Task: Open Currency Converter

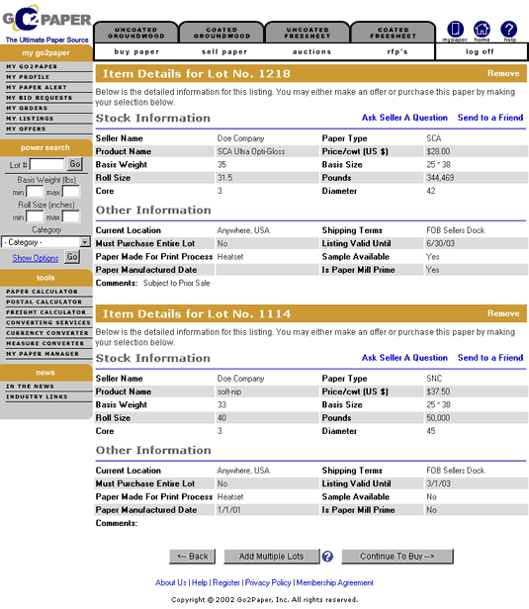Action: [47, 333]
